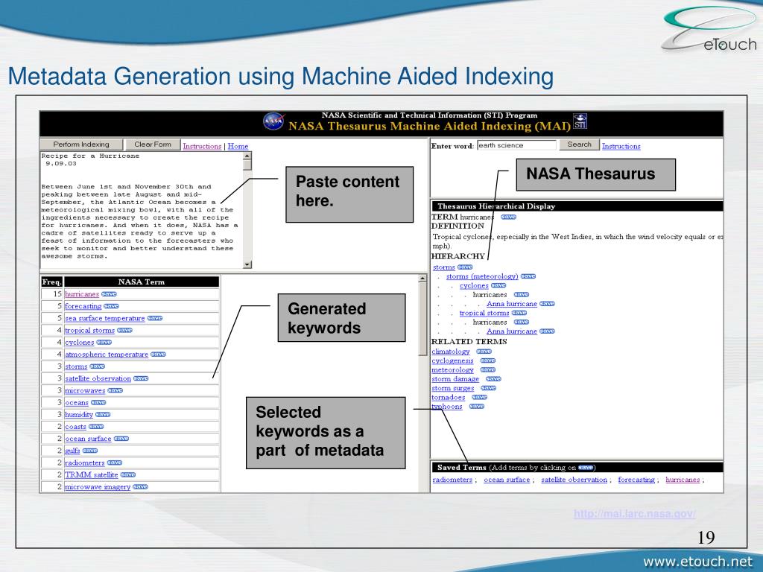Save the sea surface temperature keyword
Viewport: 763px width, 572px height.
click(155, 318)
